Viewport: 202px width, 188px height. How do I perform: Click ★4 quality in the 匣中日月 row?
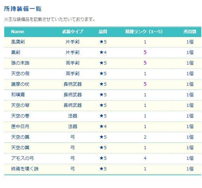tap(103, 127)
